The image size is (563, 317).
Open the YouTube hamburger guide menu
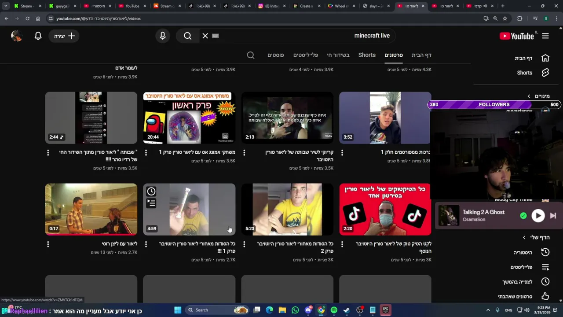click(x=545, y=36)
